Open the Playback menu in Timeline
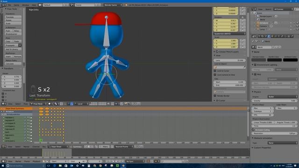299x168 pixels. point(36,161)
